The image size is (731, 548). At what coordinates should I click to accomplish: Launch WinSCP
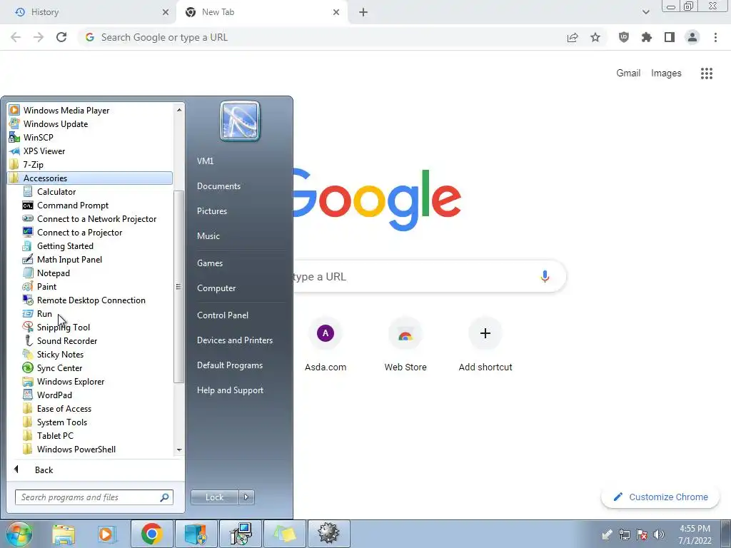(x=39, y=138)
